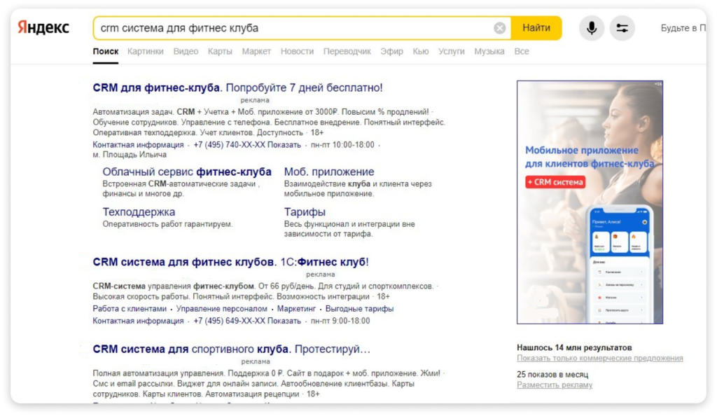The image size is (717, 416).
Task: Open search settings via the sliders icon
Action: [622, 28]
